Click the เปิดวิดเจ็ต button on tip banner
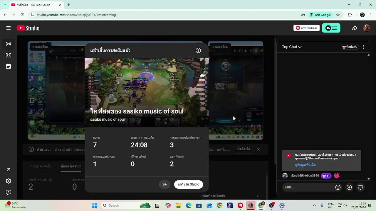The height and width of the screenshot is (211, 376). coord(244,149)
